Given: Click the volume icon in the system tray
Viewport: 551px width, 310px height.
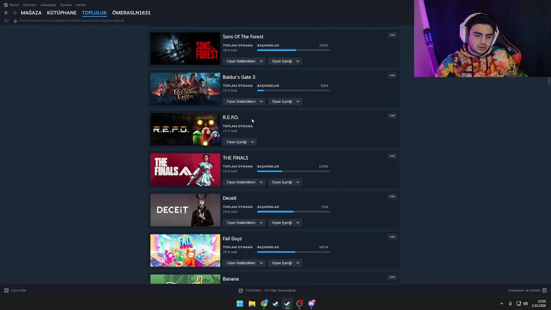Looking at the screenshot, I should tap(525, 304).
